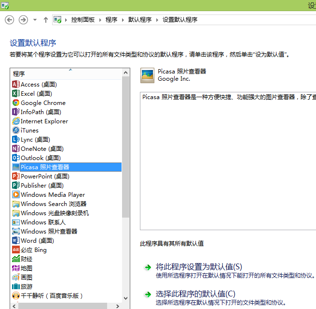Image resolution: width=316 pixels, height=309 pixels.
Task: Click the 程序 column header to sort
Action: click(19, 74)
